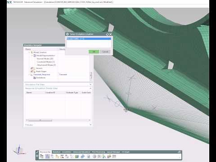Switch to the Response Simulation toolbar tab
216x162 pixels.
(45, 152)
